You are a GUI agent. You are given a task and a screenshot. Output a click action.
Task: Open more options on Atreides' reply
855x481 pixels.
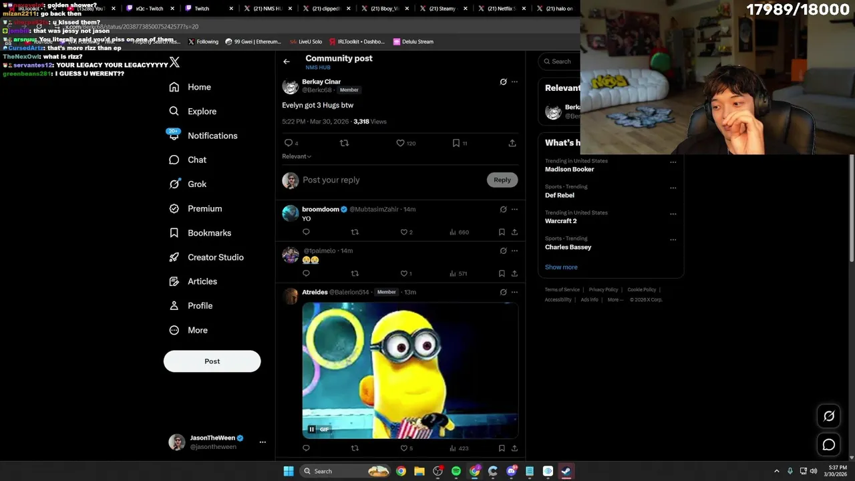(514, 292)
